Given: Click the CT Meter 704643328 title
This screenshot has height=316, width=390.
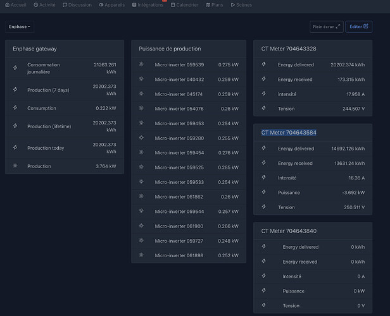Looking at the screenshot, I should (x=289, y=49).
